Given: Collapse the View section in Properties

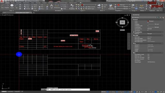Looking at the screenshot, I should click(162, 43).
